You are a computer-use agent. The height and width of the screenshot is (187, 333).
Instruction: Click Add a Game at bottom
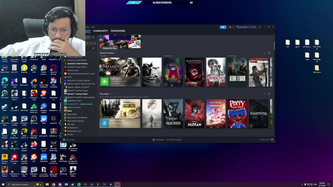69,140
